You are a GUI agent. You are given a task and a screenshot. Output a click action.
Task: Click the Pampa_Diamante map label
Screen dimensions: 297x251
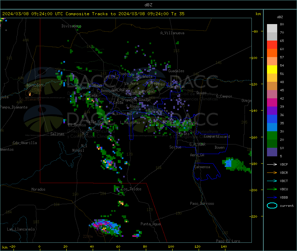(x=14, y=107)
